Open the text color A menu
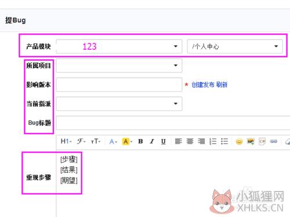This screenshot has height=217, width=290. coord(113,142)
